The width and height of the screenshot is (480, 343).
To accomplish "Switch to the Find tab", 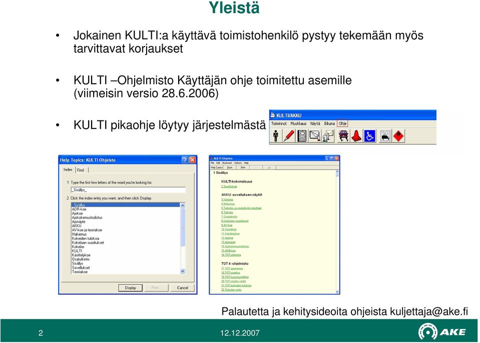I will pyautogui.click(x=81, y=170).
